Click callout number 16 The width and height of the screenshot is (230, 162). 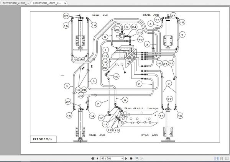pos(140,39)
